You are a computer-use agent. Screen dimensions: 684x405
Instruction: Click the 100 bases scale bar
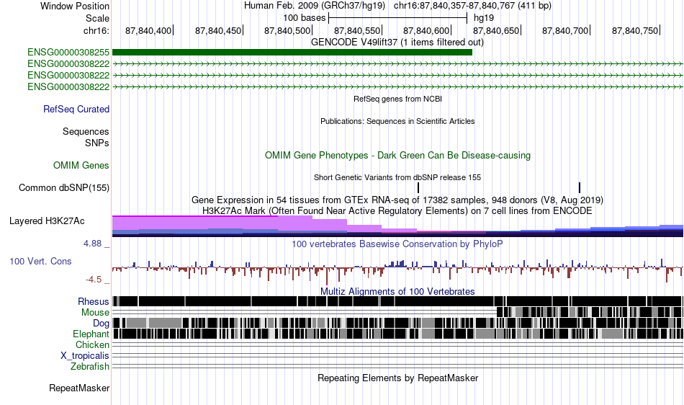pos(398,18)
